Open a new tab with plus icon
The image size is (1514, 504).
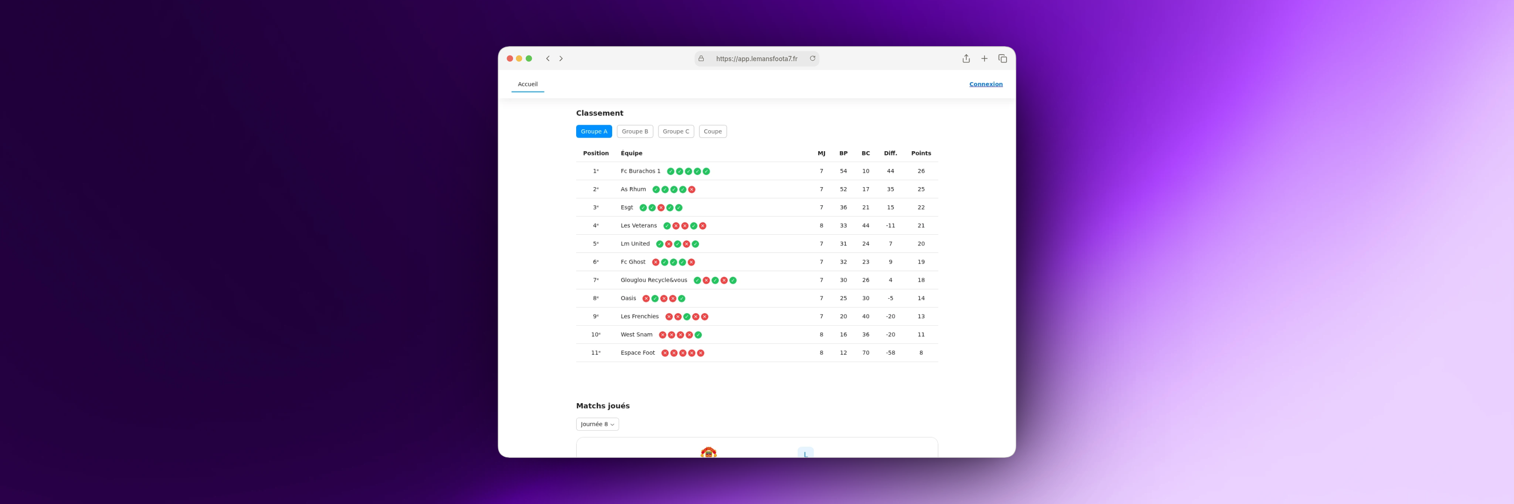pos(984,59)
